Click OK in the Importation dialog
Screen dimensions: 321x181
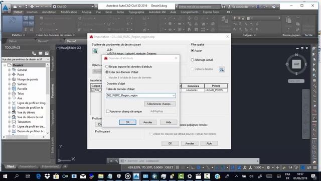tap(170, 143)
